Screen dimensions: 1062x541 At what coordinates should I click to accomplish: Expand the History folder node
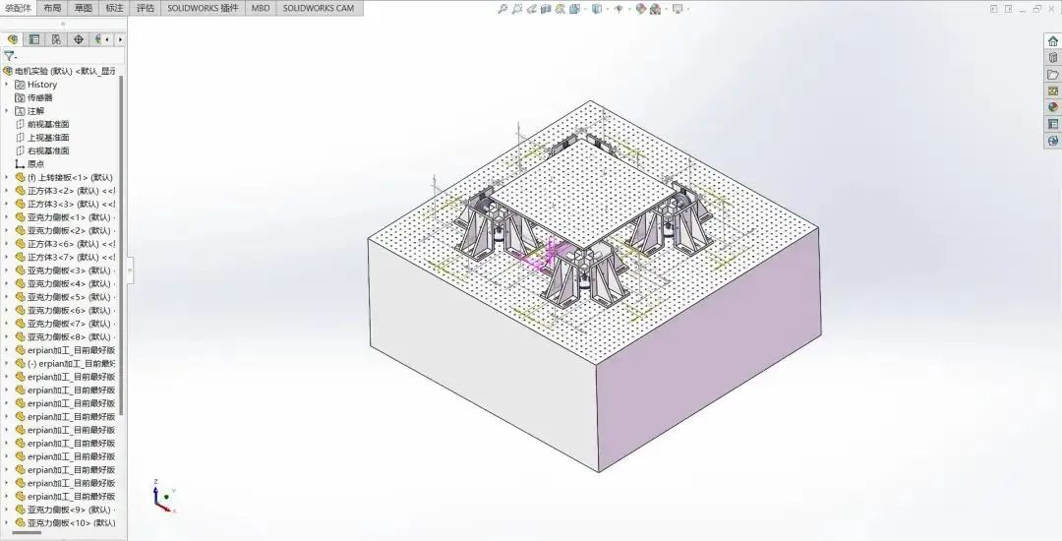pos(7,85)
